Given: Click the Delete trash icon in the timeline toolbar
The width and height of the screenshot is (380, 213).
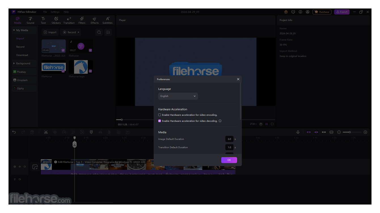Looking at the screenshot, I should click(x=32, y=132).
